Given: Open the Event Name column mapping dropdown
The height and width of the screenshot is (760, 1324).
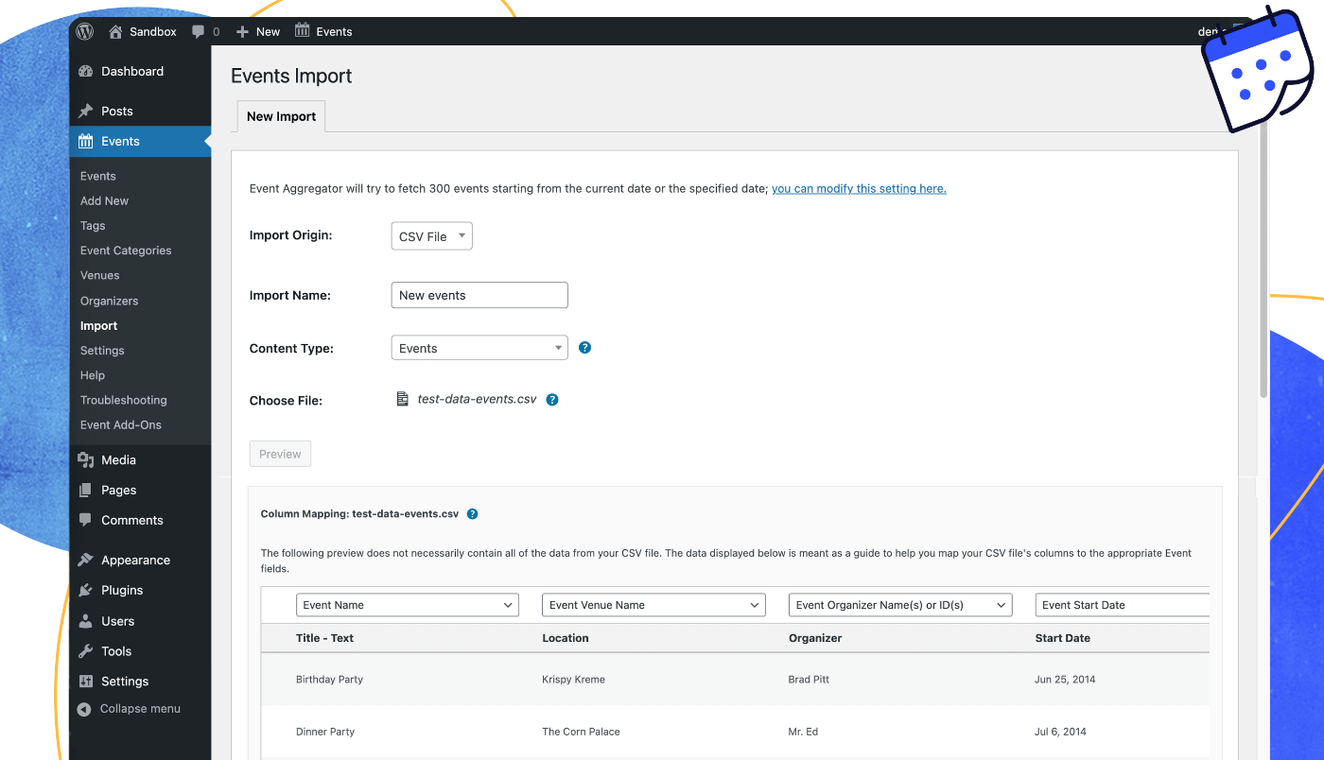Looking at the screenshot, I should tap(407, 605).
